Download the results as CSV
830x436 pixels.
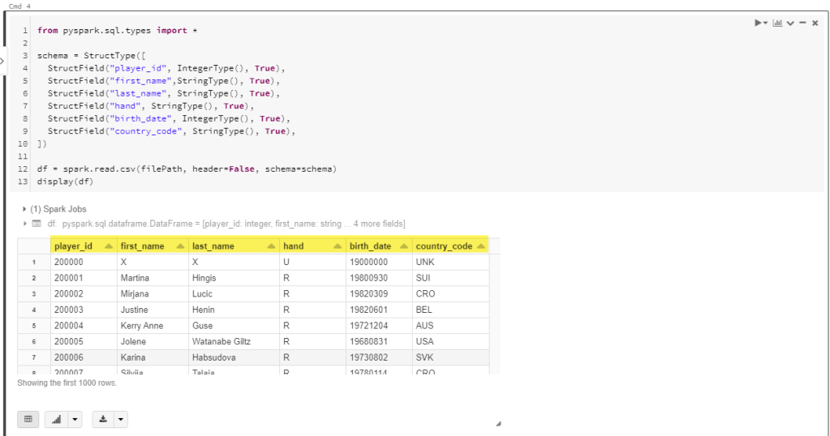click(103, 419)
